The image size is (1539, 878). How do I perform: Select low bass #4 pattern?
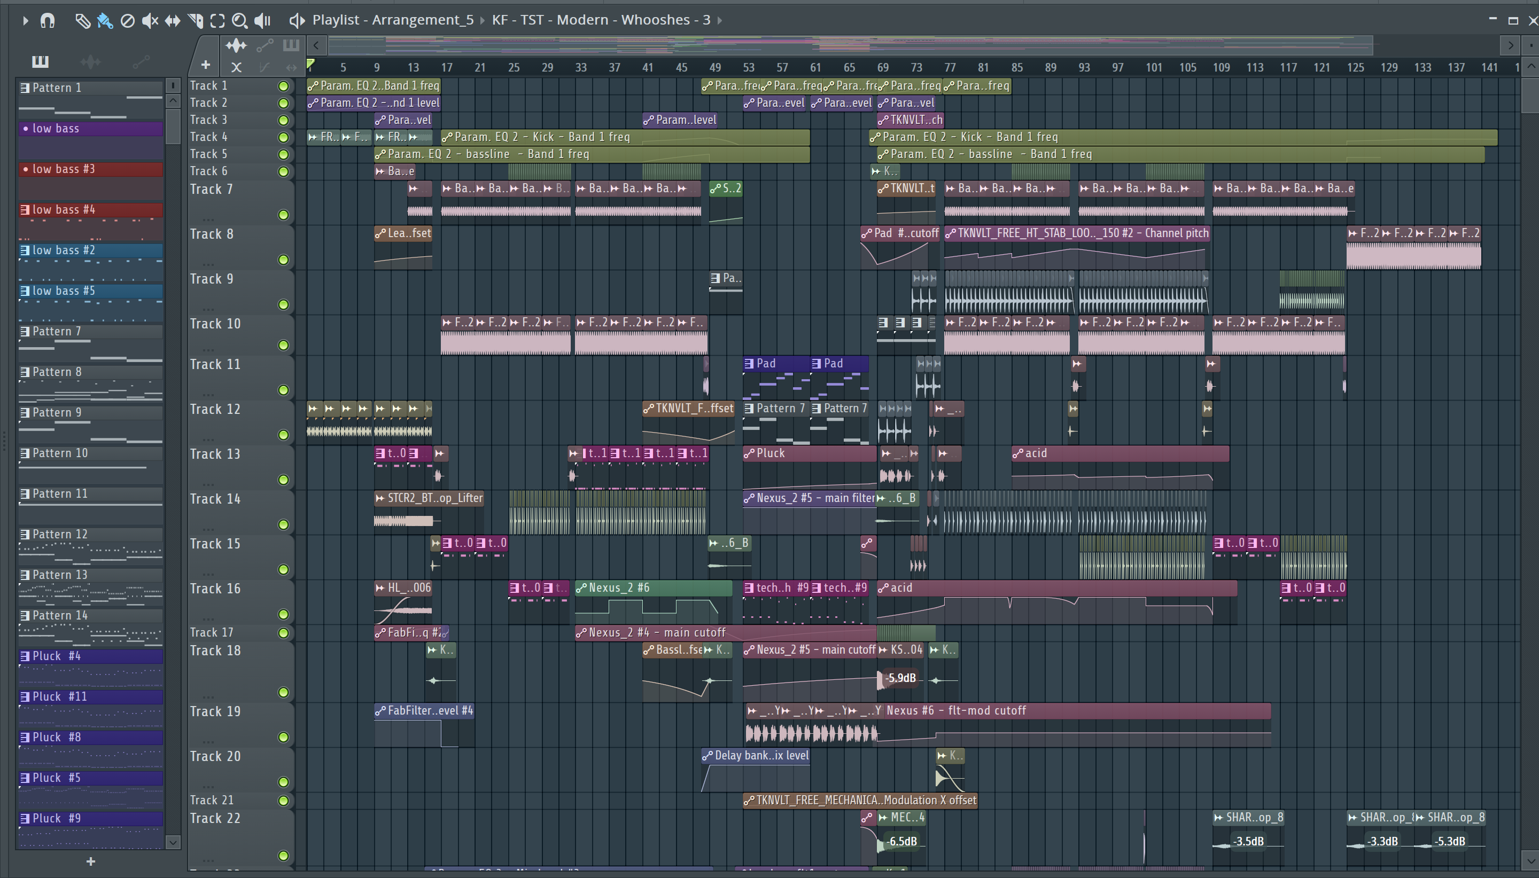coord(90,221)
